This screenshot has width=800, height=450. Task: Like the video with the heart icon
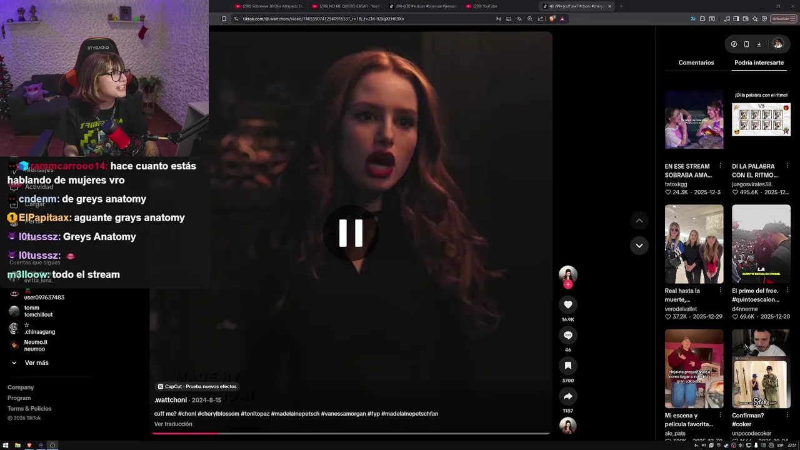click(x=567, y=304)
